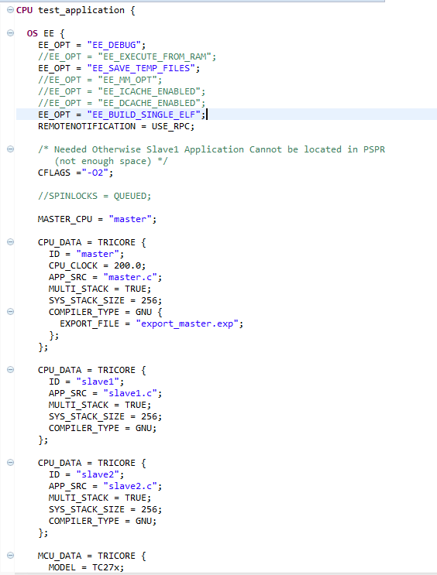
Task: Collapse the CPU_DATA block above ID "slave1"
Action: [10, 369]
